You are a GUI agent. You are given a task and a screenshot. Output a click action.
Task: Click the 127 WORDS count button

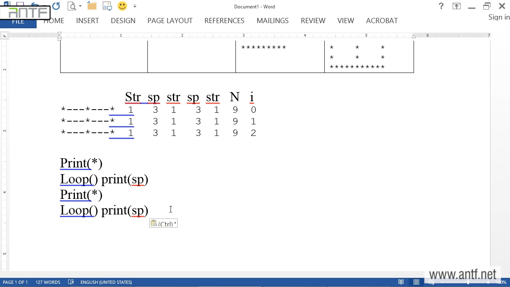48,282
